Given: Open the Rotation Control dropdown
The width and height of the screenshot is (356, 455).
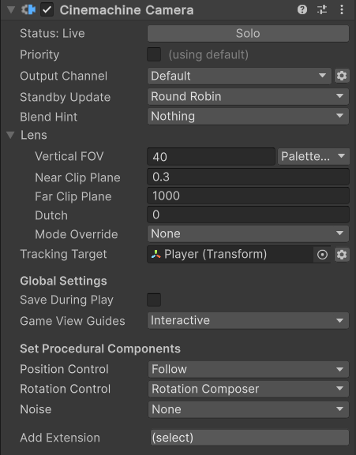Looking at the screenshot, I should 249,389.
